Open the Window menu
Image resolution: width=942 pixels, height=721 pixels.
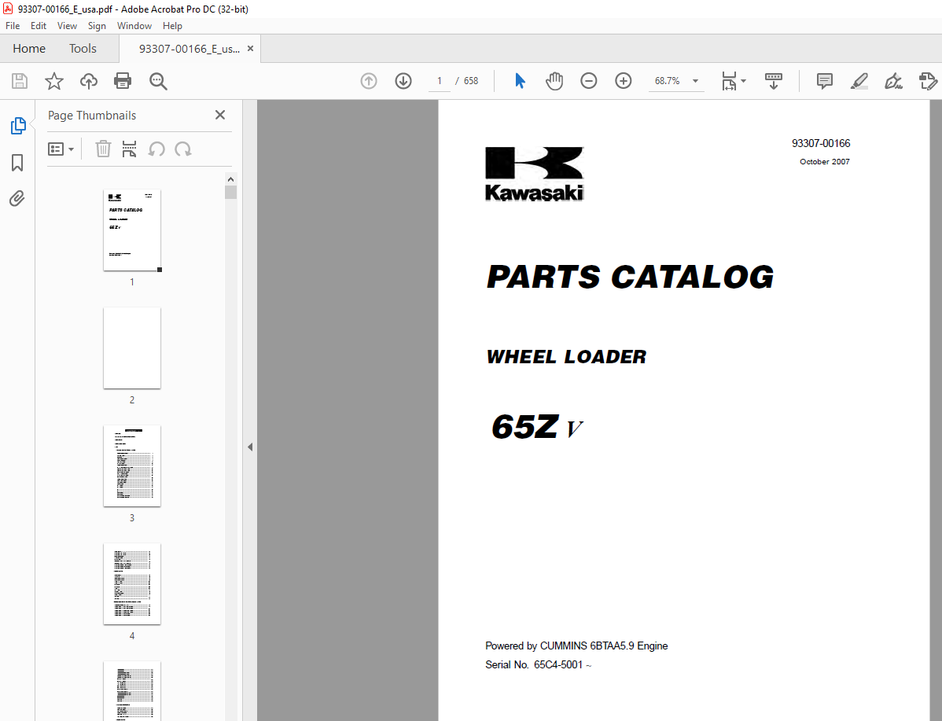tap(134, 26)
